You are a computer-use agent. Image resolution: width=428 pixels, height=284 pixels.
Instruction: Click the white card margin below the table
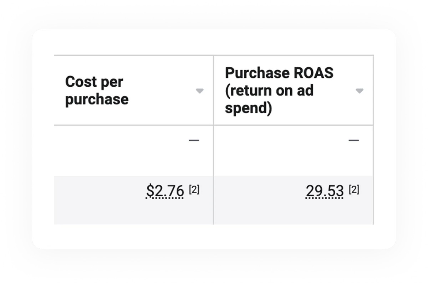pyautogui.click(x=214, y=236)
